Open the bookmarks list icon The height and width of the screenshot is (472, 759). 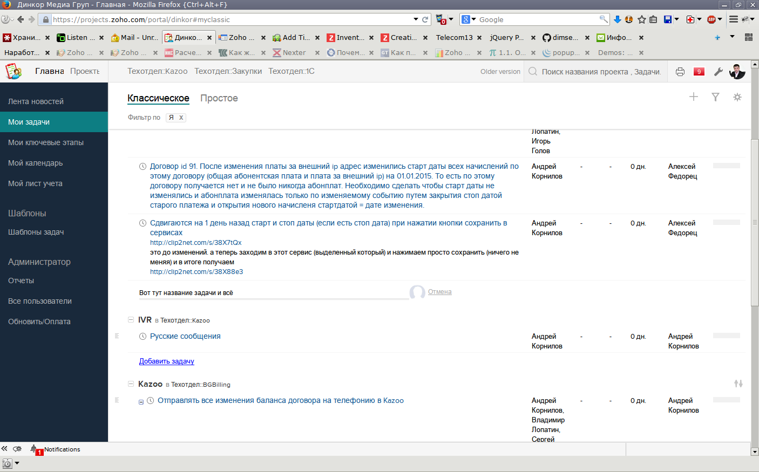[x=653, y=19]
